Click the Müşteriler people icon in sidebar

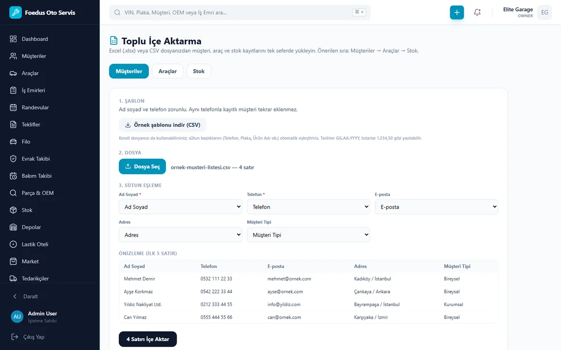point(13,56)
